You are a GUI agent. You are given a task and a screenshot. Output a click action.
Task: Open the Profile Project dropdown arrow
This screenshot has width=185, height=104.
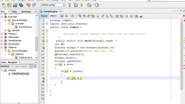pos(101,5)
